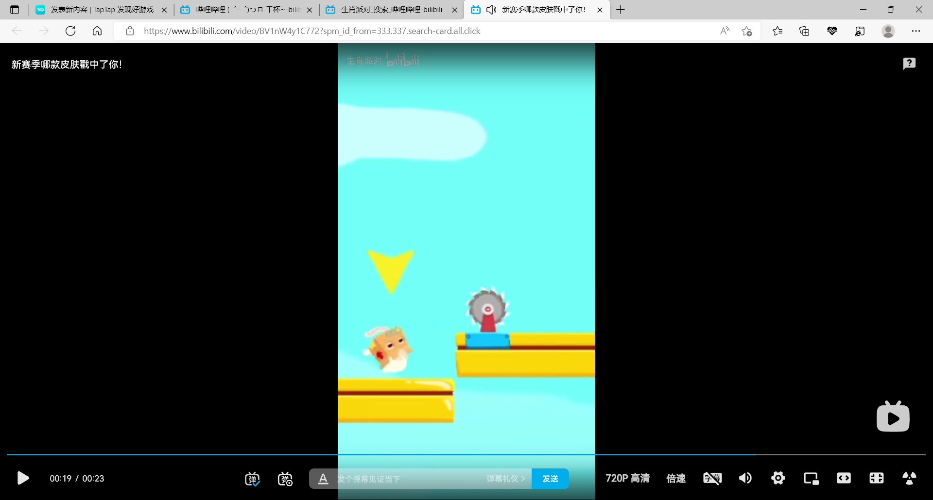The height and width of the screenshot is (500, 933).
Task: Toggle danmaku display on or off
Action: (x=252, y=479)
